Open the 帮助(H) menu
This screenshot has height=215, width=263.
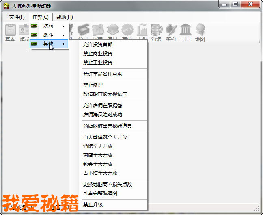65,17
